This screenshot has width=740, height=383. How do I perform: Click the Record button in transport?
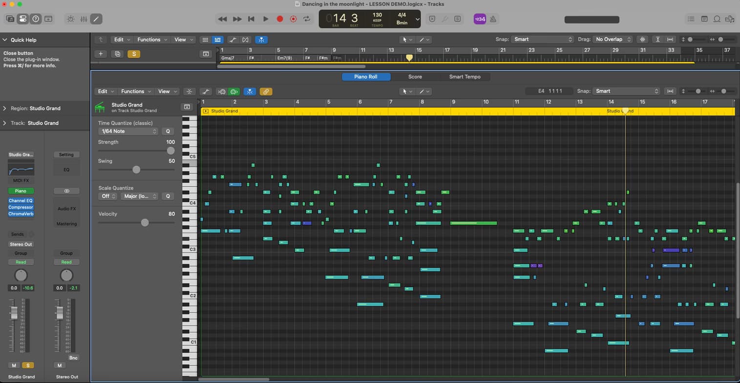point(280,19)
